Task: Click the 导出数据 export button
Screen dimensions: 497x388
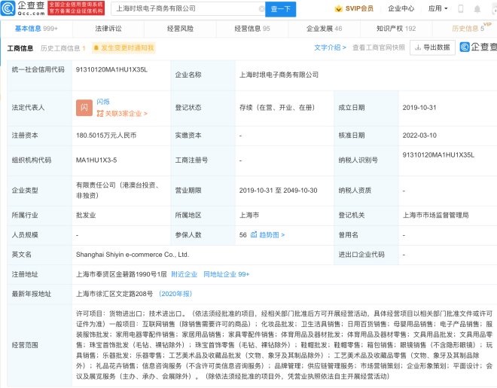Action: (434, 47)
